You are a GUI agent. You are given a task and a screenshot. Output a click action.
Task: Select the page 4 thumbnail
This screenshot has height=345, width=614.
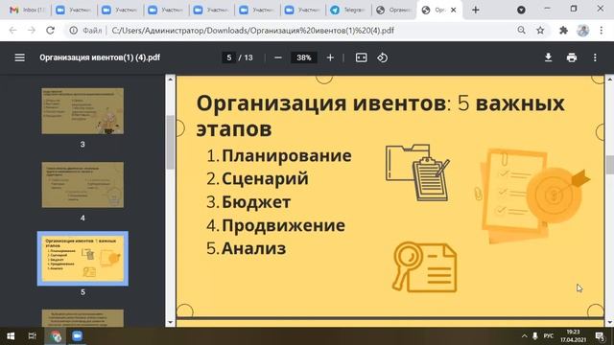point(83,185)
